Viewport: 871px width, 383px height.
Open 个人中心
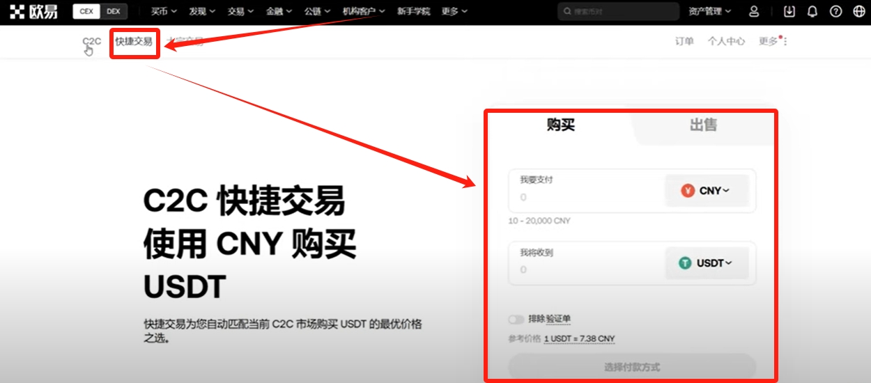pyautogui.click(x=726, y=41)
